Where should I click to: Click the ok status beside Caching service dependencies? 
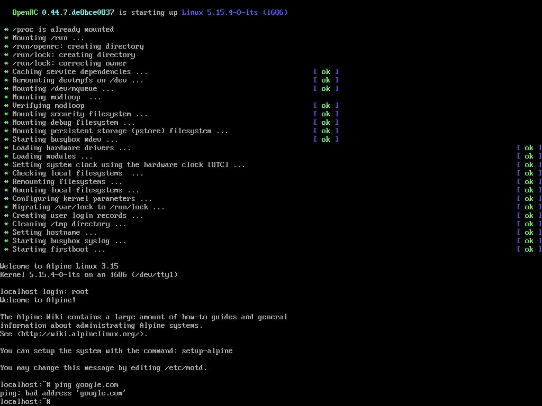326,72
